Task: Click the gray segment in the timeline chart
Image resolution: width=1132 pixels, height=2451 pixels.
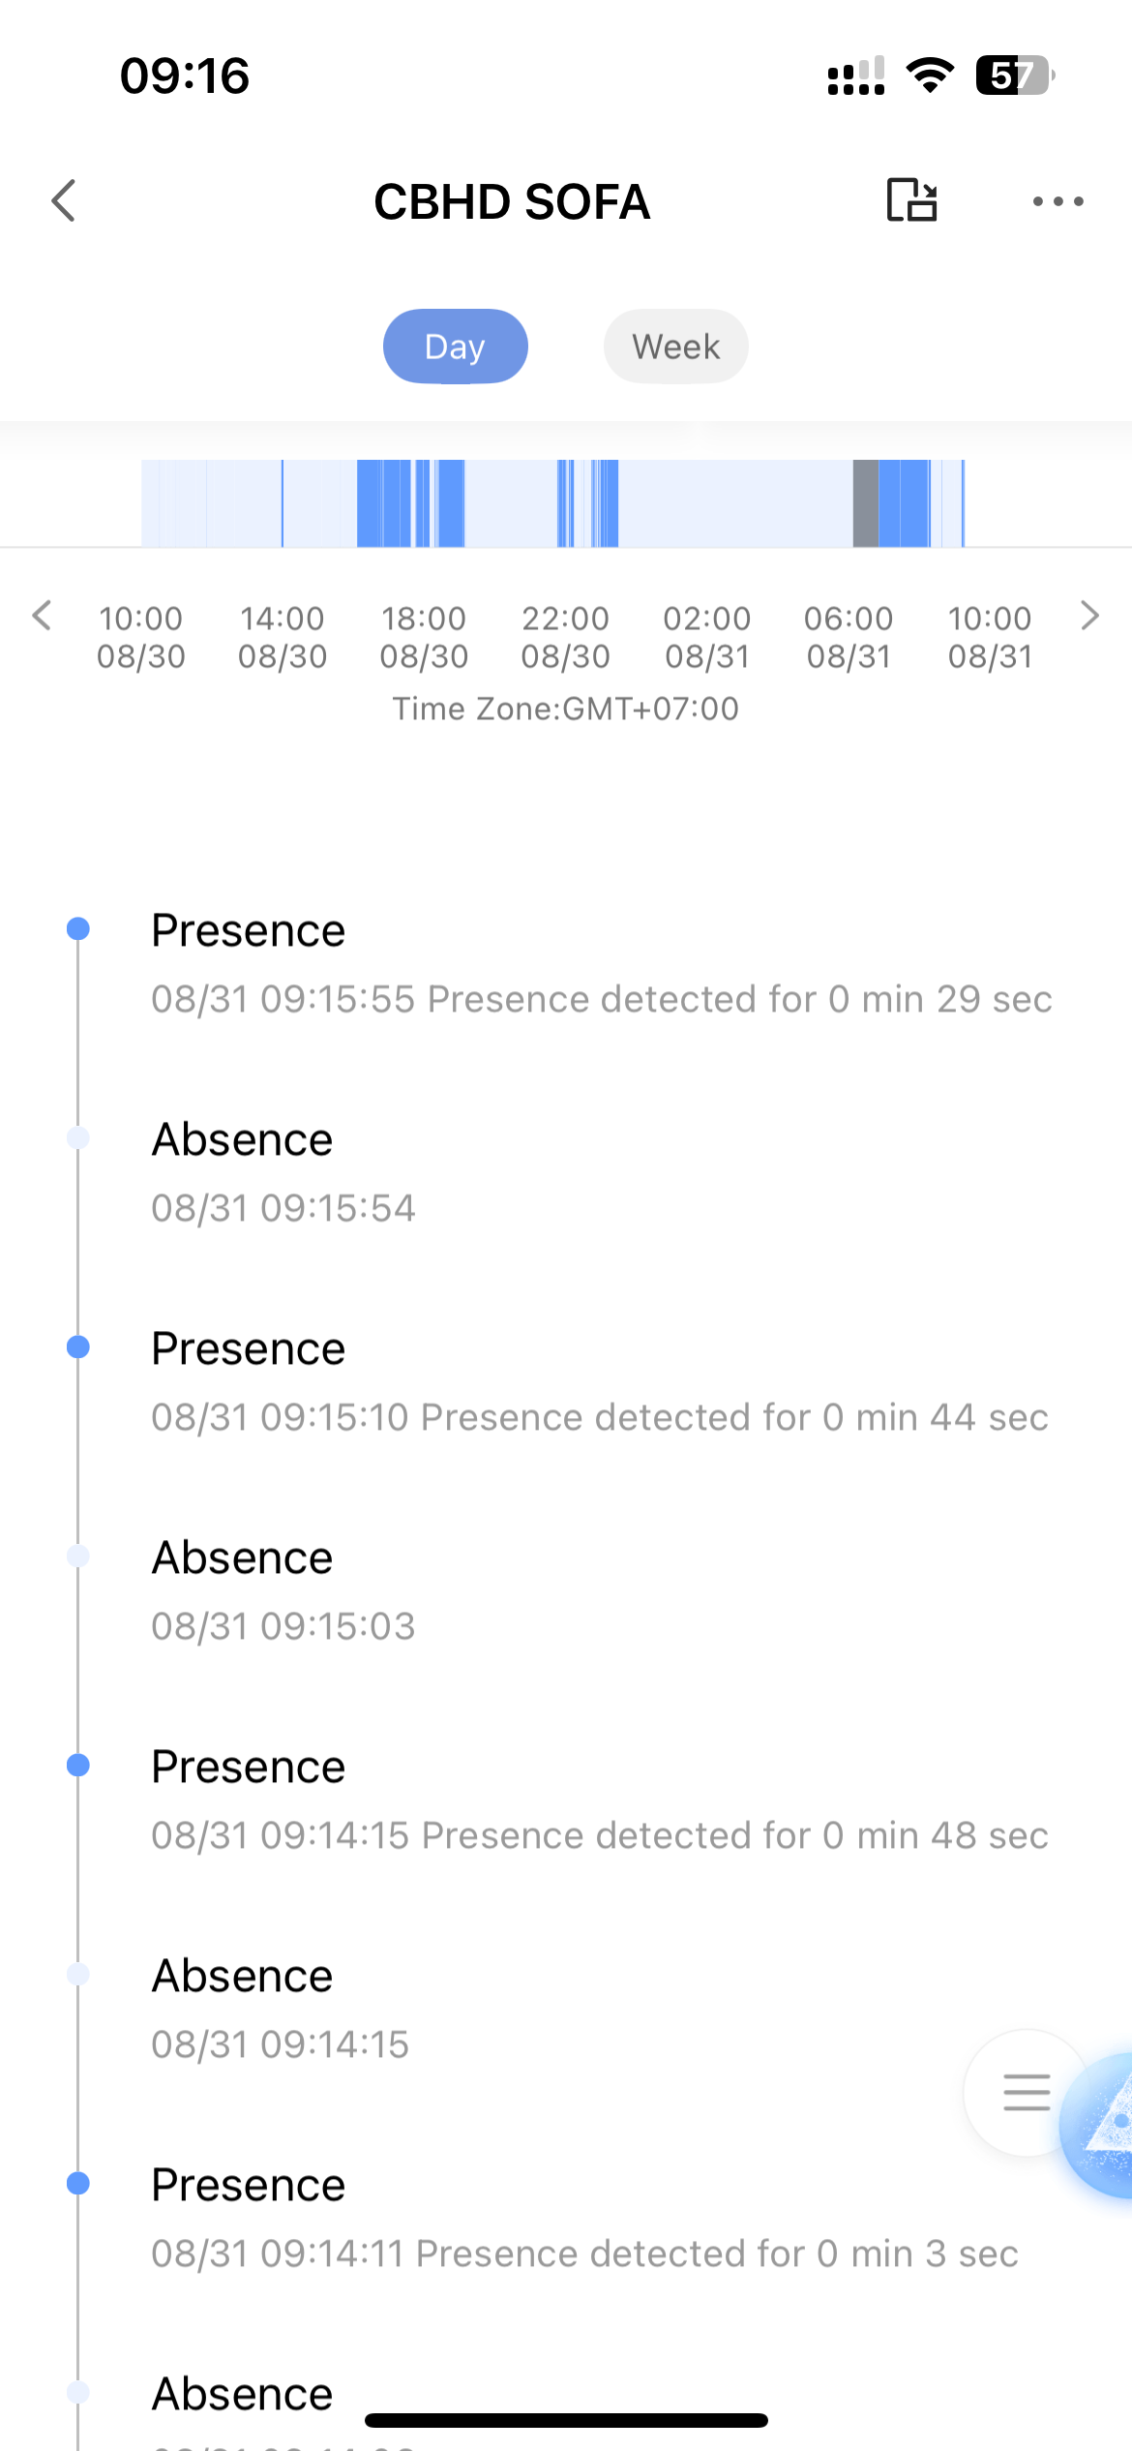Action: (865, 503)
